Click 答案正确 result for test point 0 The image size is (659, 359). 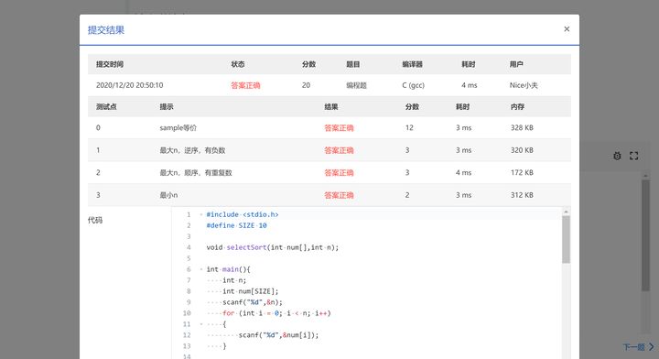[339, 128]
